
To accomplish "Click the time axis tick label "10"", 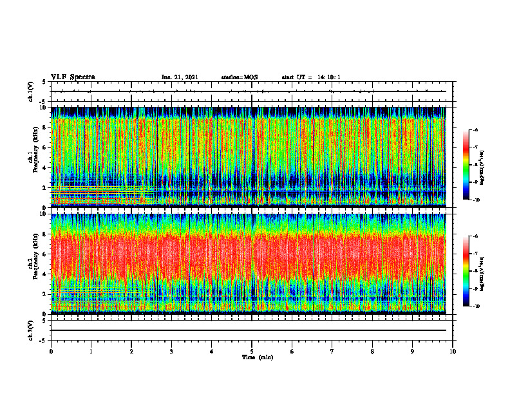I will 453,352.
